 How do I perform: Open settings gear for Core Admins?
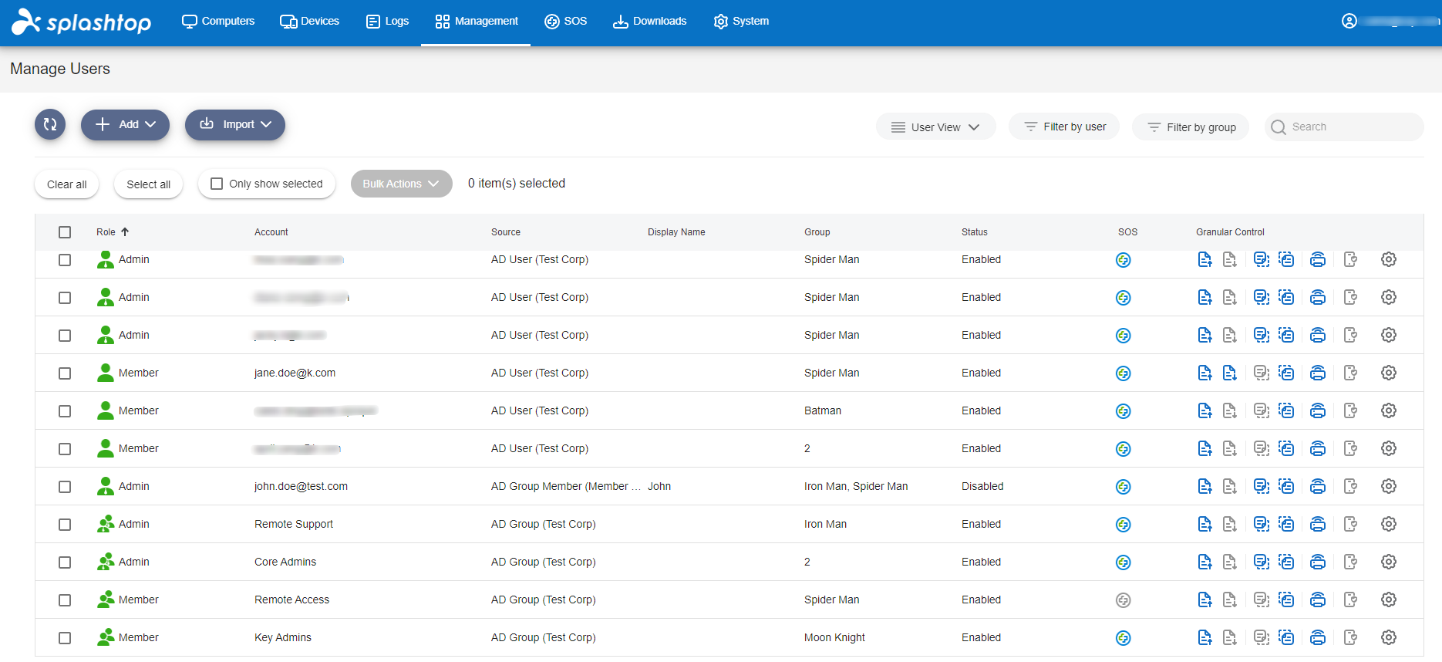[x=1389, y=562]
